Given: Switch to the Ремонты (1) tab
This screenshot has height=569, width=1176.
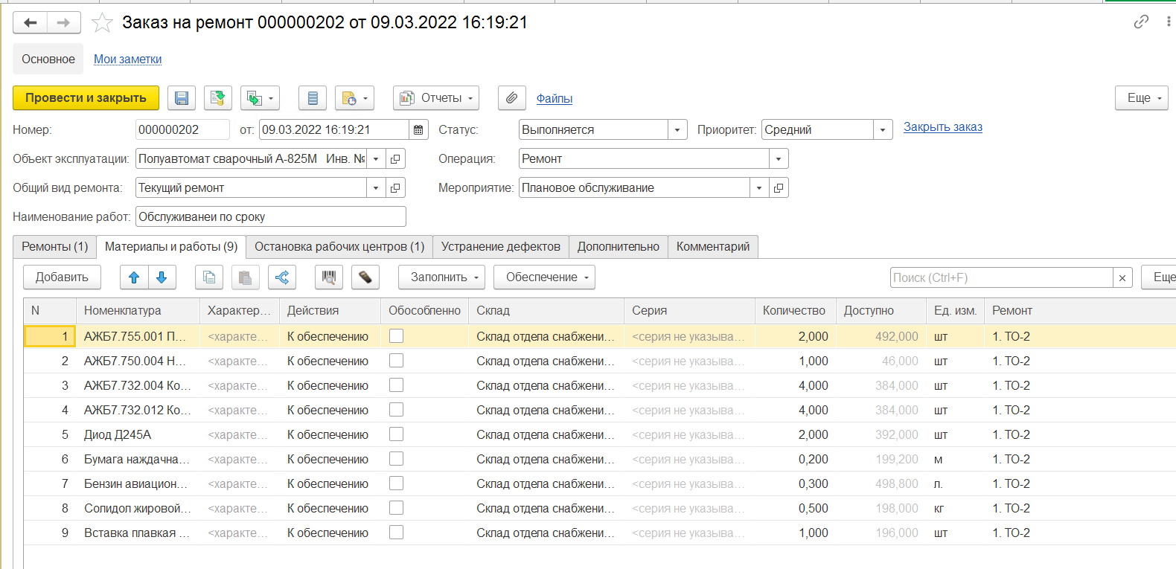Looking at the screenshot, I should click(x=54, y=247).
